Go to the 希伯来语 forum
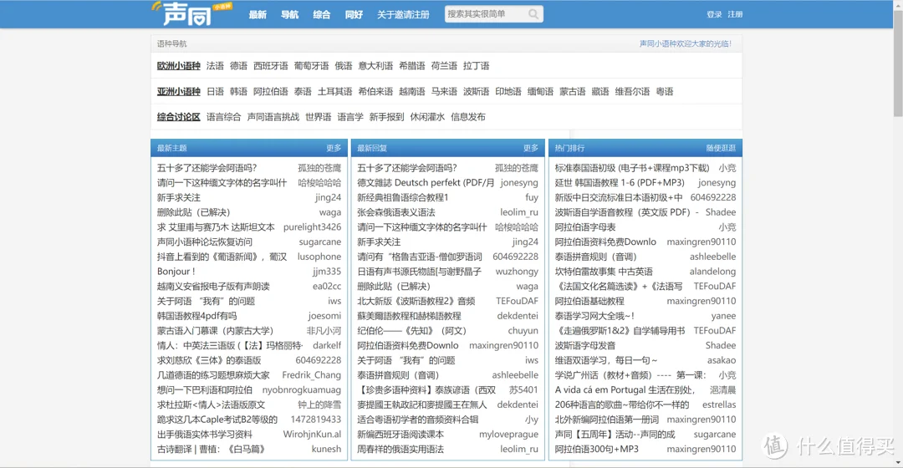This screenshot has height=468, width=903. pos(375,92)
